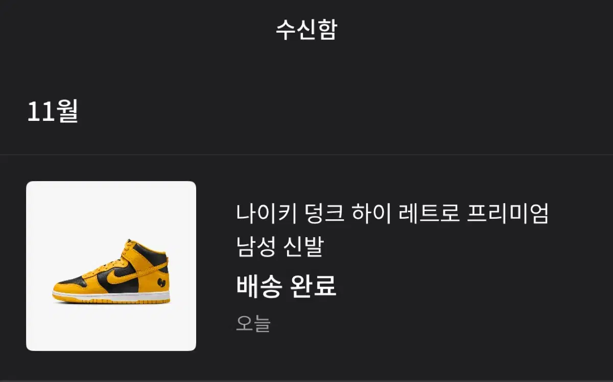Click the 오늘 timestamp label
Screen dimensions: 613x382
coord(253,324)
